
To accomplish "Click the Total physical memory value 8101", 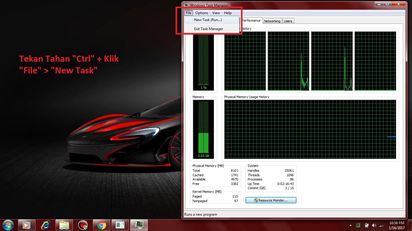I will click(234, 171).
